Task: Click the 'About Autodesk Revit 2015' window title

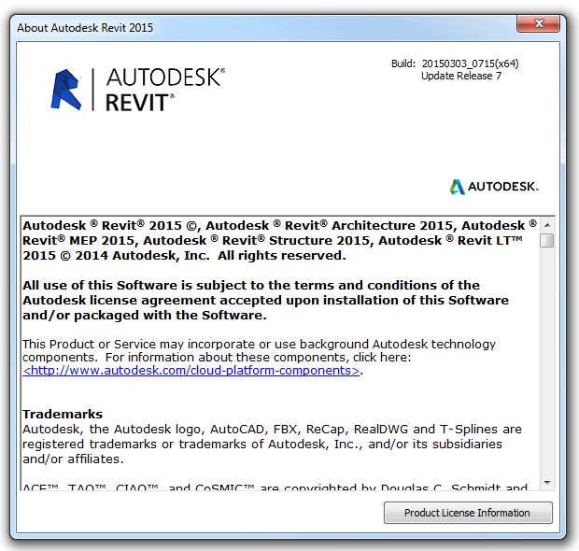Action: (x=85, y=28)
